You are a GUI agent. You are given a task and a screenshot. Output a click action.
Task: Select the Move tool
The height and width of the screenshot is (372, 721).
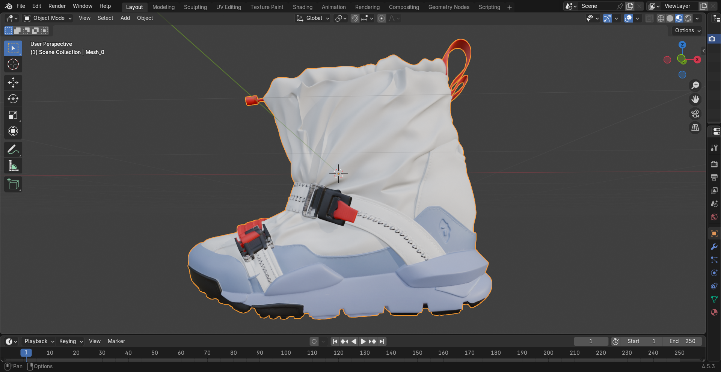[13, 83]
